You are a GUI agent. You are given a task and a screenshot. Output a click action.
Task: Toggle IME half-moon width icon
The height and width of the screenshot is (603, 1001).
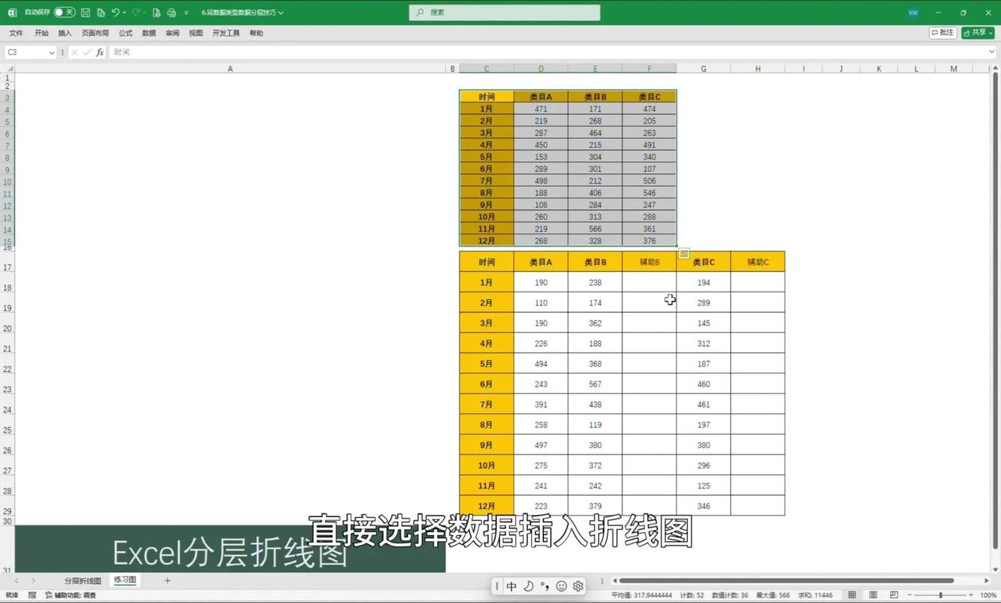point(528,586)
